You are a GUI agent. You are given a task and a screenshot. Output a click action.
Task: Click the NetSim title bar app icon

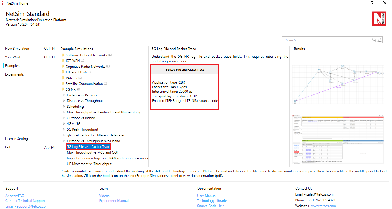pos(3,3)
